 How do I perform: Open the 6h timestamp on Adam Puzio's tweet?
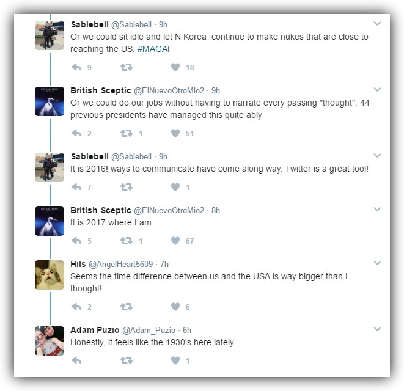tap(188, 330)
